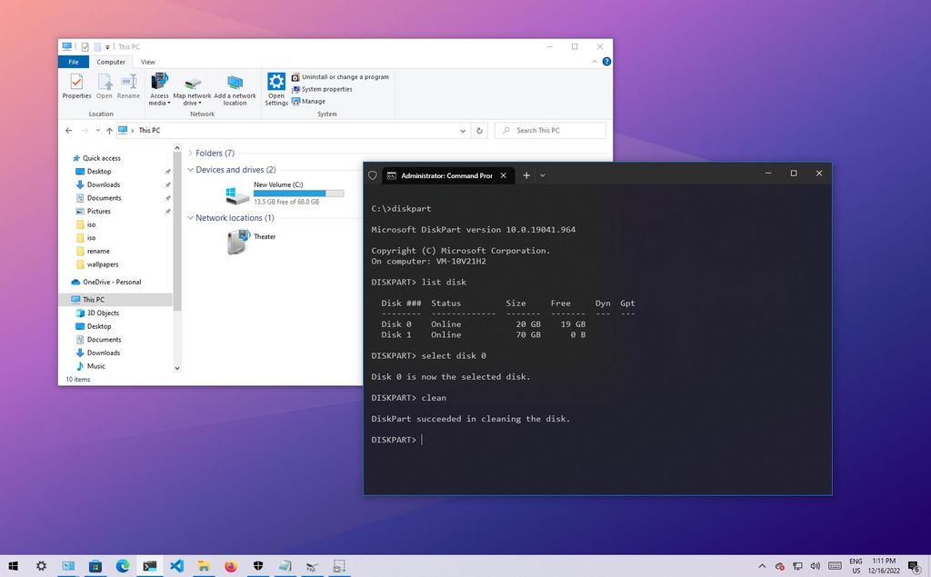
Task: Open a new Command Prompt tab with plus
Action: tap(526, 174)
